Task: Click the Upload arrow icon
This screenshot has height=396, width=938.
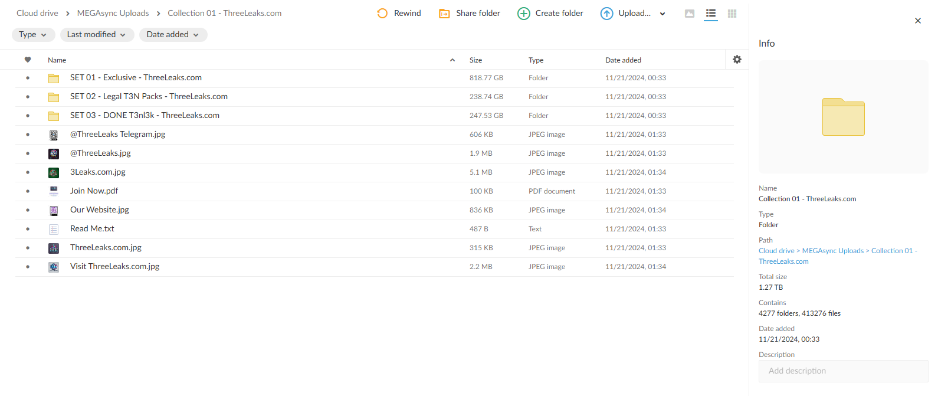Action: (606, 14)
